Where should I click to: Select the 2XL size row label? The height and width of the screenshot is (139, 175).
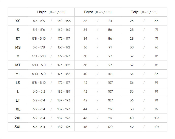[x=18, y=118]
